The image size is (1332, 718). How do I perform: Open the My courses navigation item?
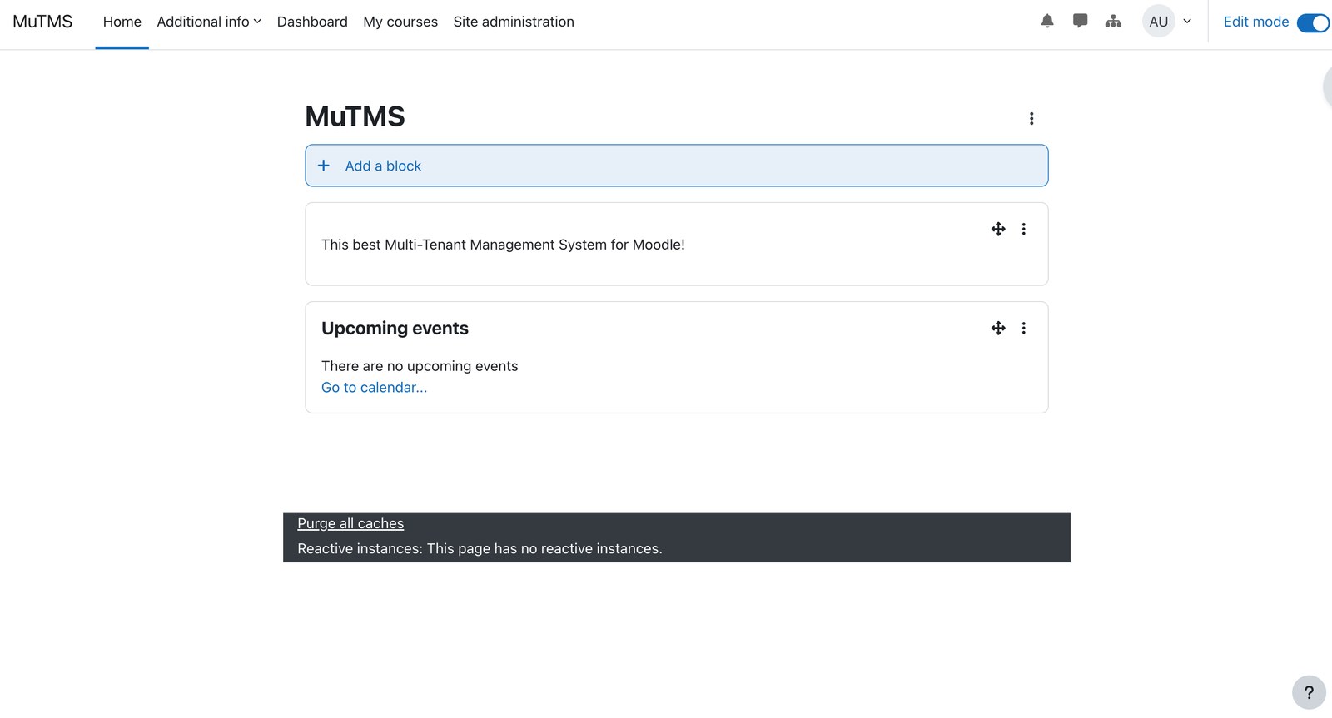pos(400,22)
